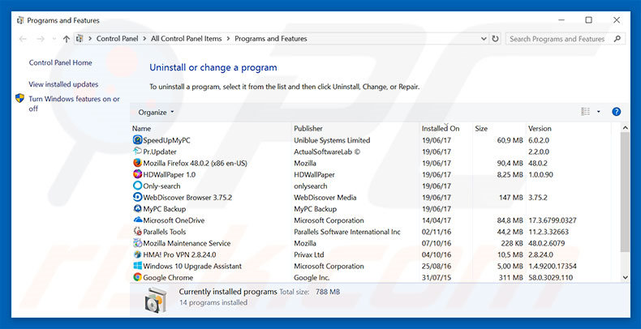Image resolution: width=641 pixels, height=329 pixels.
Task: Click the Windows 10 Upgrade Assistant icon
Action: 137,266
